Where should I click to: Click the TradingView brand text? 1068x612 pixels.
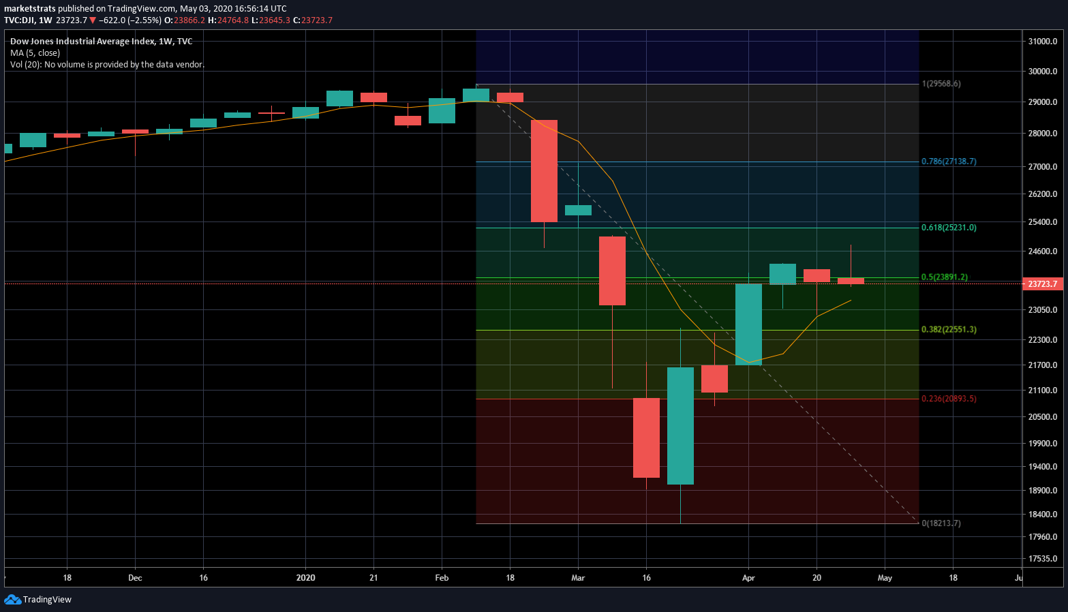coord(47,600)
